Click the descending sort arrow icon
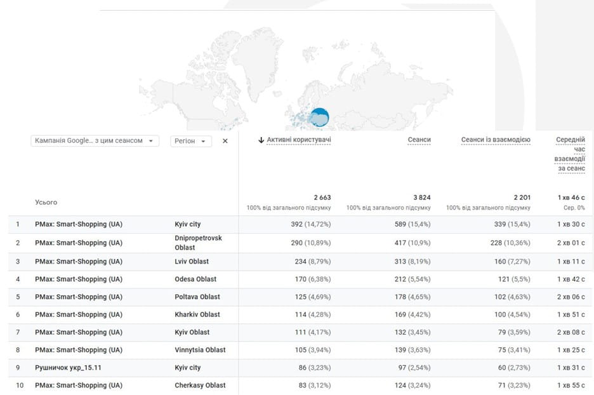Viewport: 594px width, 395px height. coord(261,140)
